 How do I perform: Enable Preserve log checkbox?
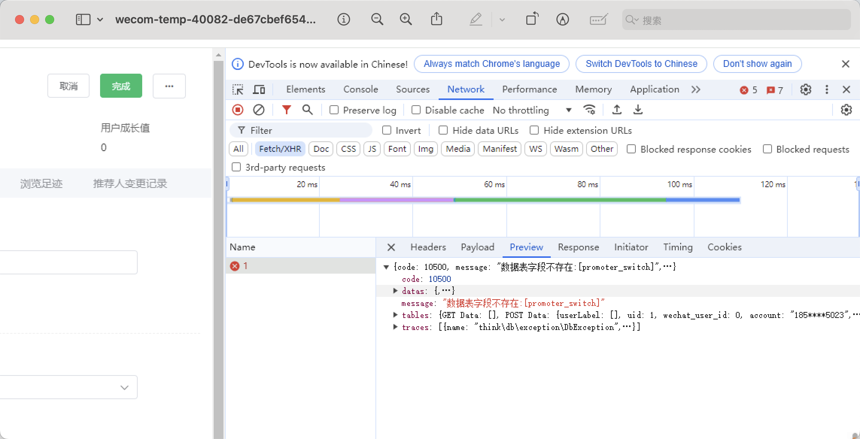334,110
